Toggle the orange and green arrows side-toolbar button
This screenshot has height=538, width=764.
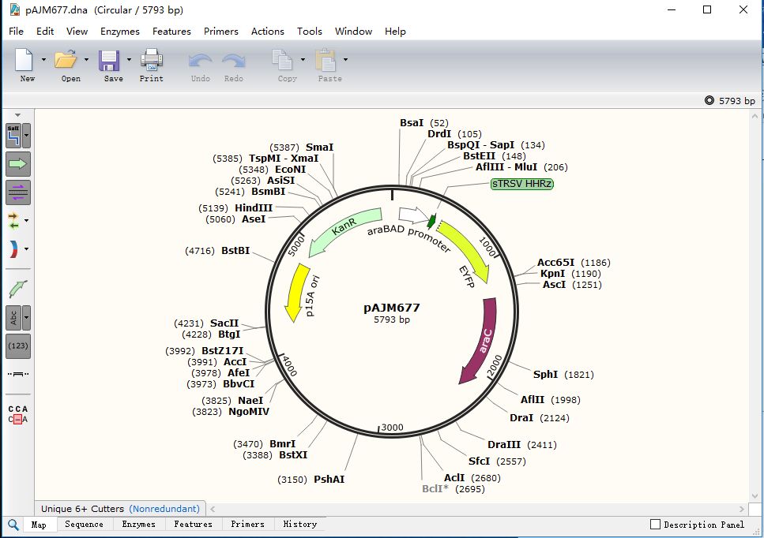(x=13, y=220)
